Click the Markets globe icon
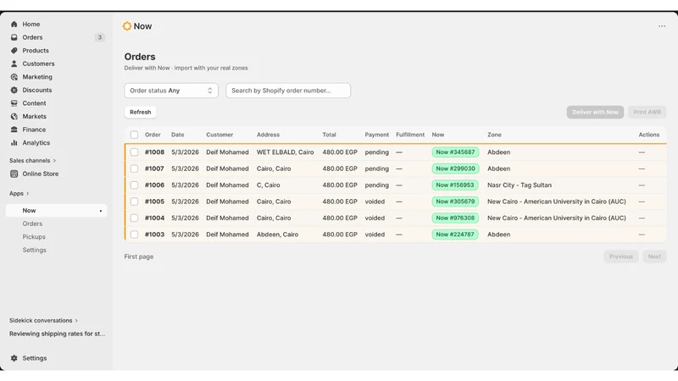 pyautogui.click(x=14, y=116)
